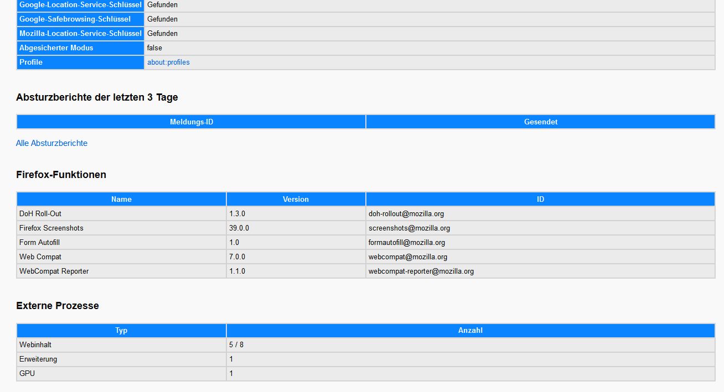Click the Externe Prozesse section heading
Image resolution: width=724 pixels, height=392 pixels.
pyautogui.click(x=58, y=306)
